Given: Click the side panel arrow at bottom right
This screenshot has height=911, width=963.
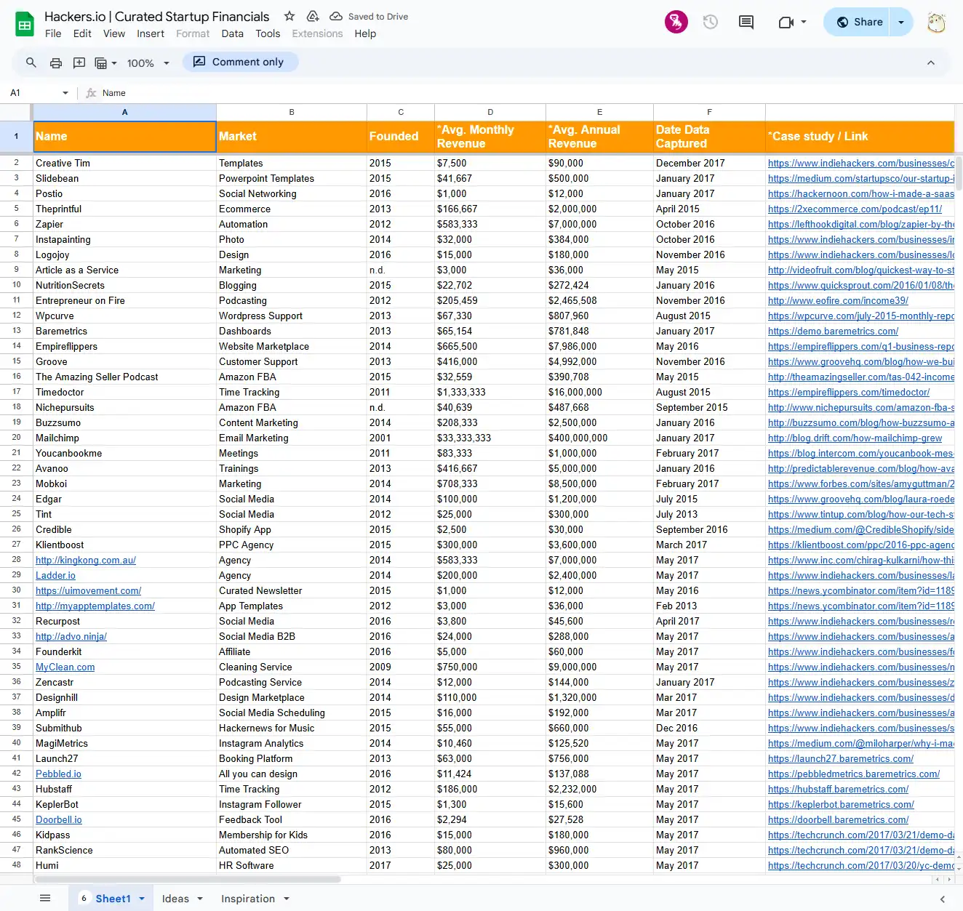Looking at the screenshot, I should pyautogui.click(x=943, y=899).
